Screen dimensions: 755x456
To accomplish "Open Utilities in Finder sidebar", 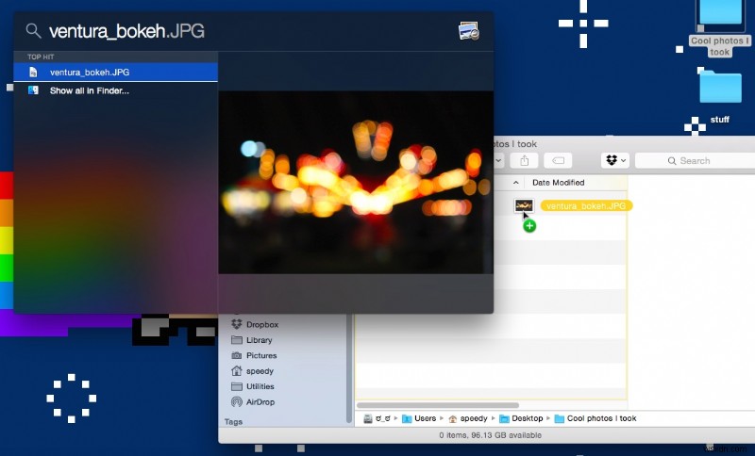I will pos(260,386).
